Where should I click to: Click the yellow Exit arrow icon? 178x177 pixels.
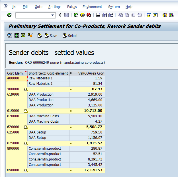point(82,15)
